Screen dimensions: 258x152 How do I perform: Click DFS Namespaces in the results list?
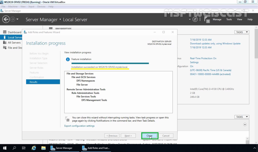click(x=86, y=81)
